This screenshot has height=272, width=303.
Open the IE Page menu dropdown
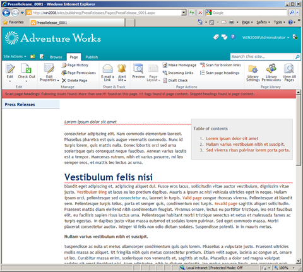click(247, 22)
